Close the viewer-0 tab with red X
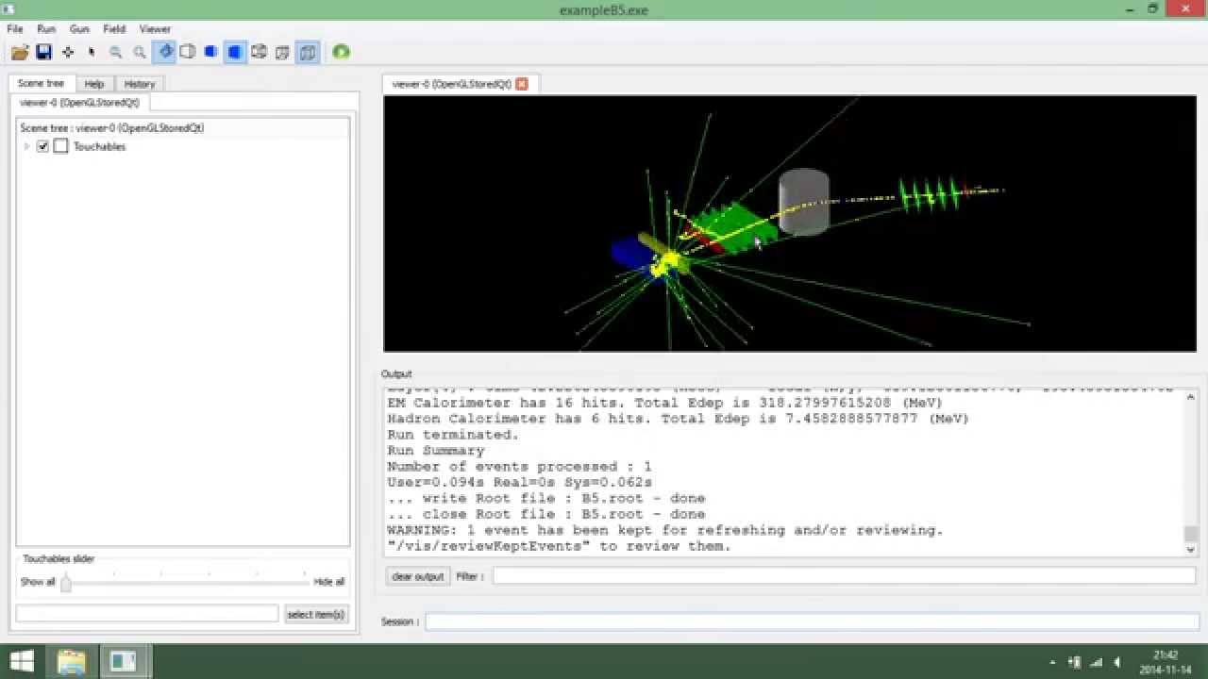Image resolution: width=1208 pixels, height=679 pixels. tap(522, 84)
